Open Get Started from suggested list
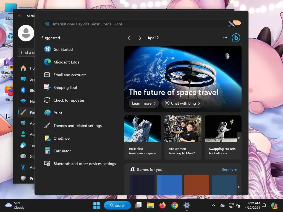283x212 pixels. coord(59,49)
